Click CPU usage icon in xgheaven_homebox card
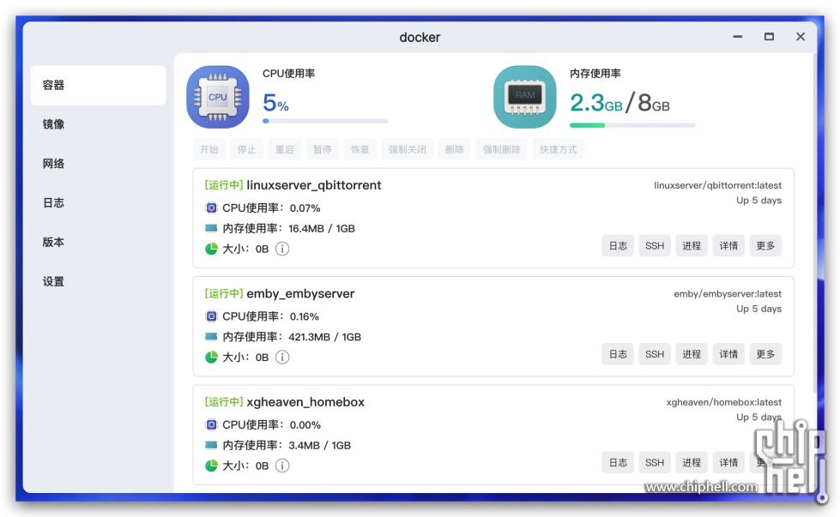This screenshot has height=517, width=840. click(x=212, y=425)
